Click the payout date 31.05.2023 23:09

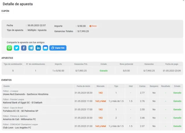click(172, 71)
